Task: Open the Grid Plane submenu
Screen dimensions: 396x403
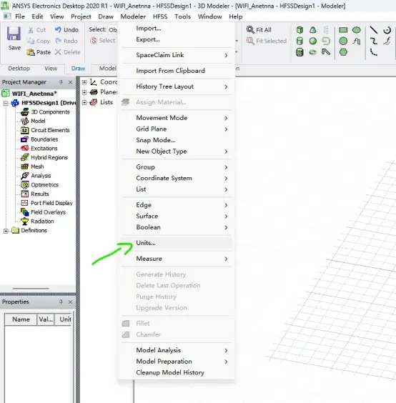Action: tap(177, 129)
